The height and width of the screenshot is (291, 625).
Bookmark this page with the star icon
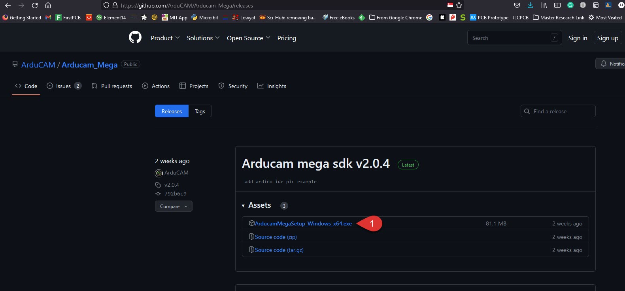459,6
